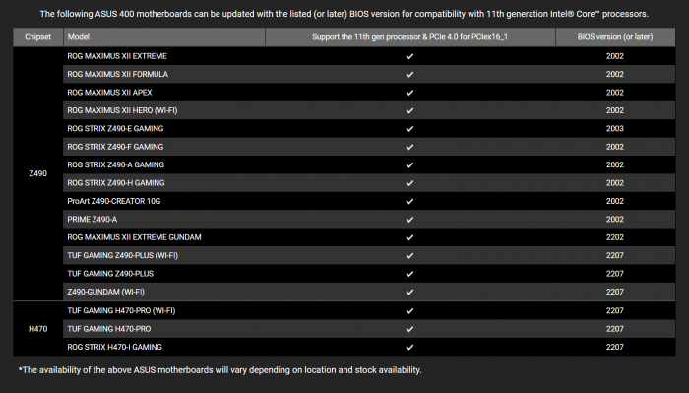
Task: Click ROG STRIX Z490-F GAMING model name
Action: (x=115, y=147)
